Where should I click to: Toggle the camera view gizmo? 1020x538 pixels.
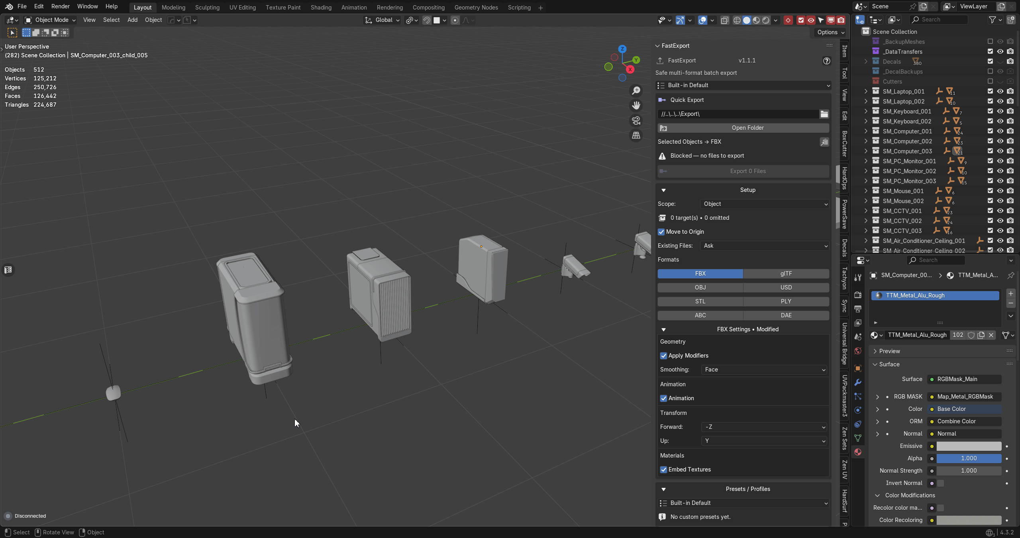(636, 120)
